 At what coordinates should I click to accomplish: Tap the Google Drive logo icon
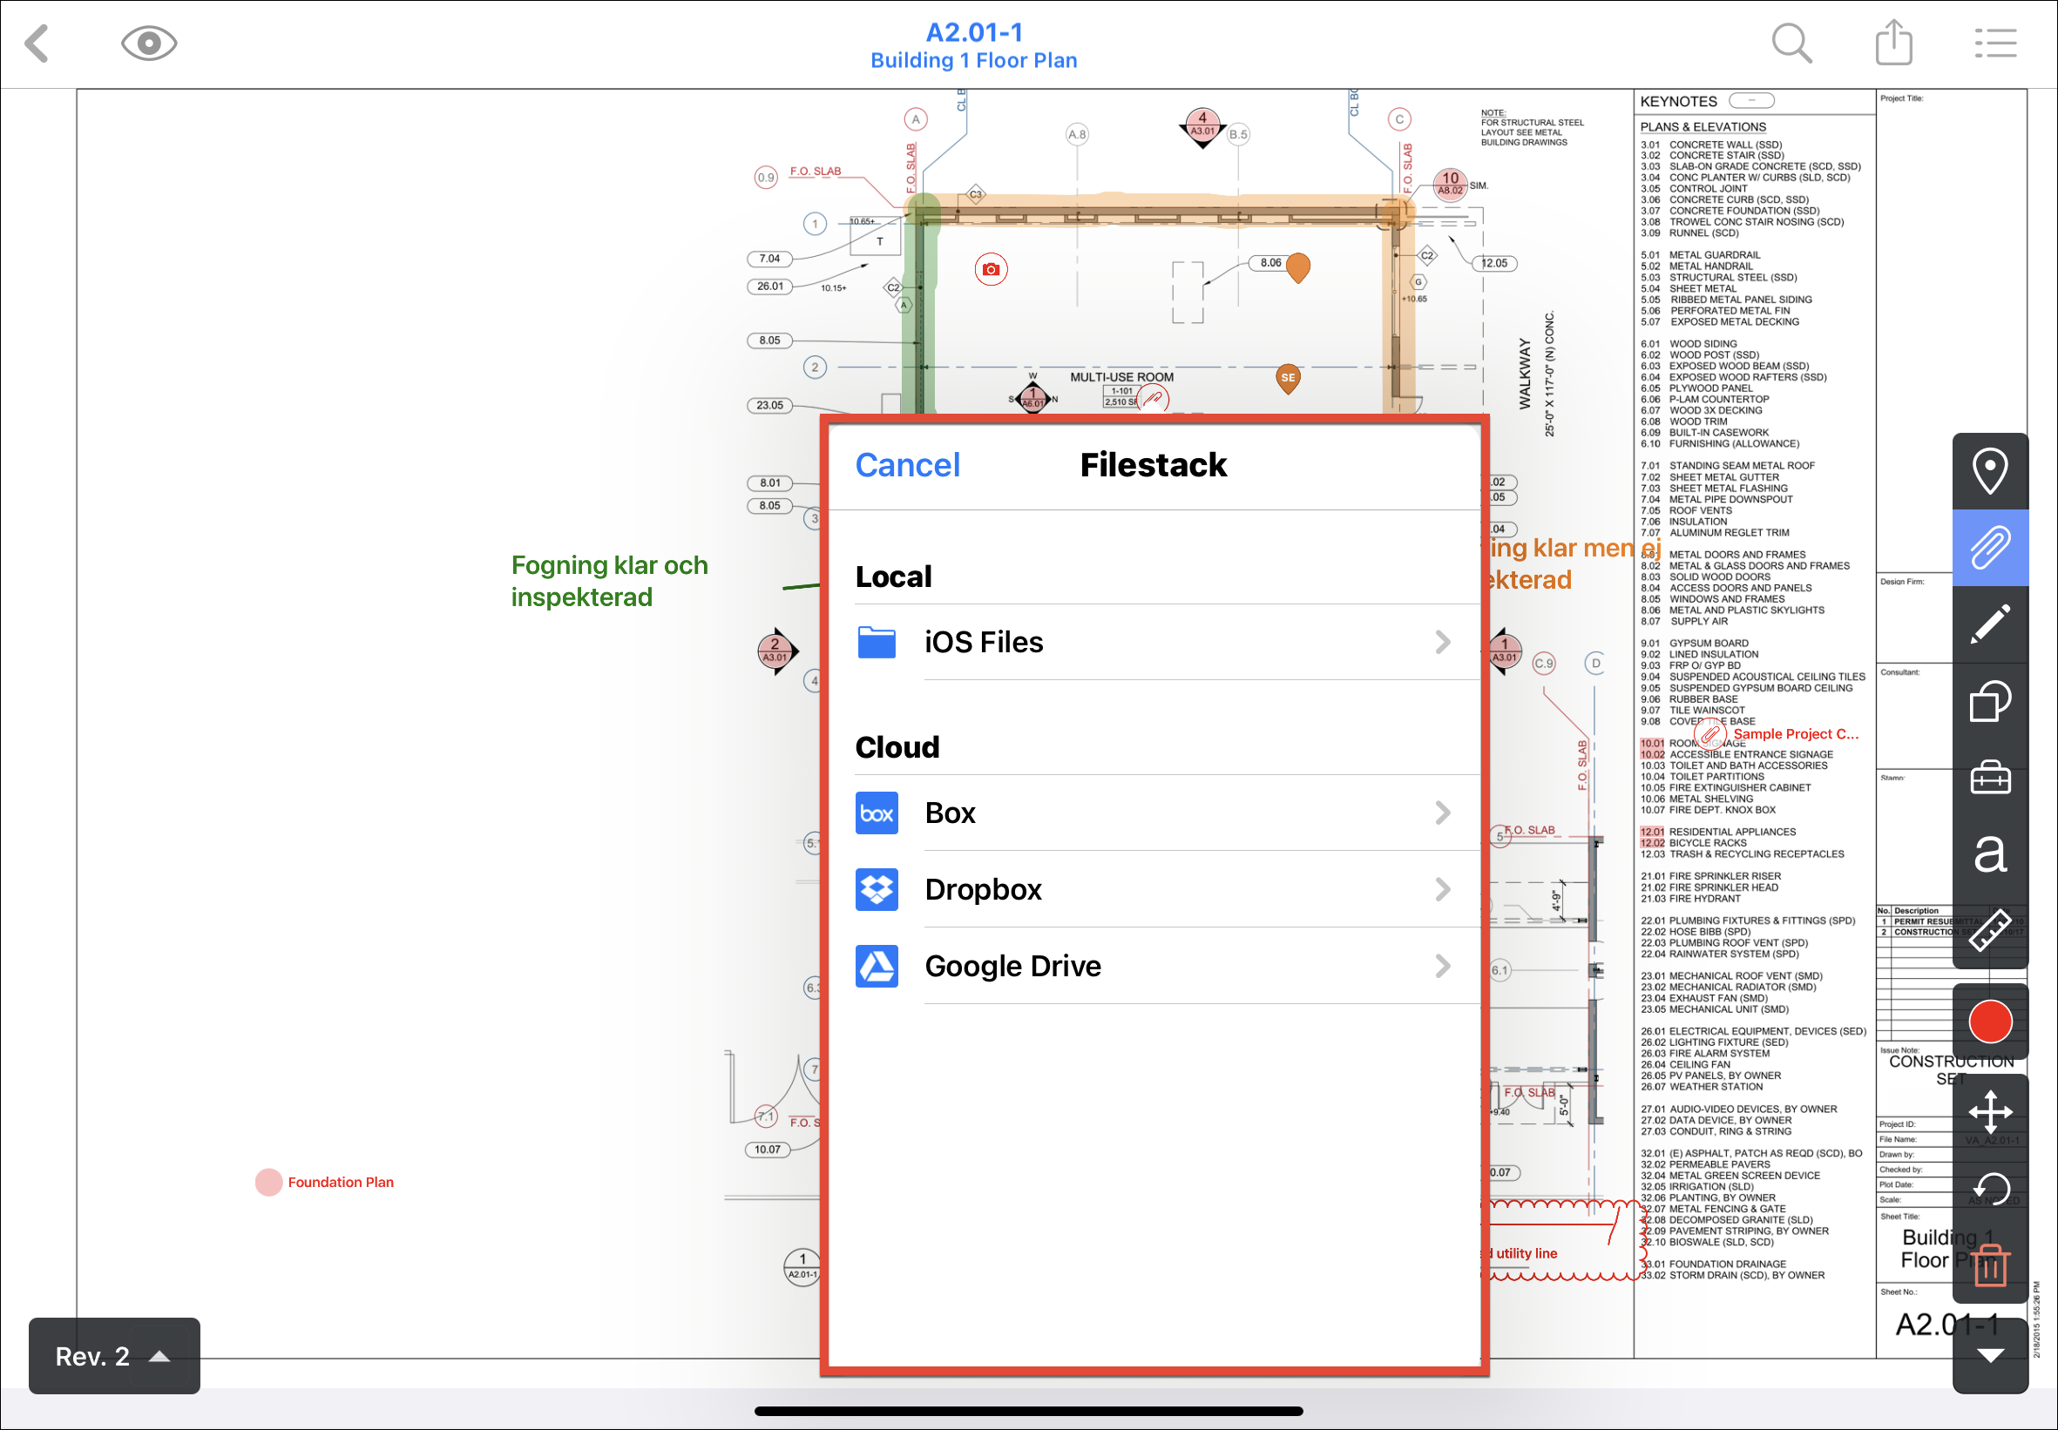(877, 966)
